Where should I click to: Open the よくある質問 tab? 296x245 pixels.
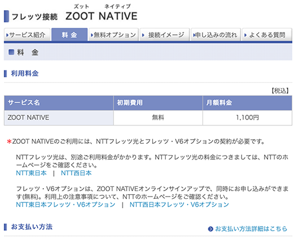267,35
